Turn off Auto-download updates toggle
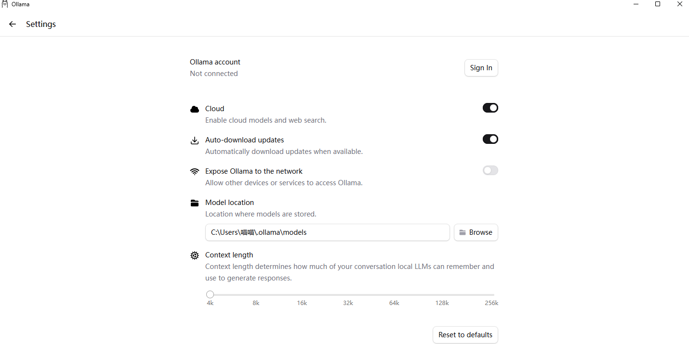Image resolution: width=689 pixels, height=344 pixels. pos(490,139)
